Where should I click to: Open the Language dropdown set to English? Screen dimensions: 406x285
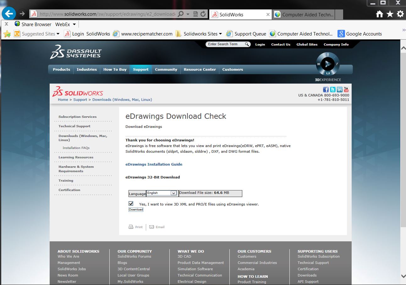162,193
